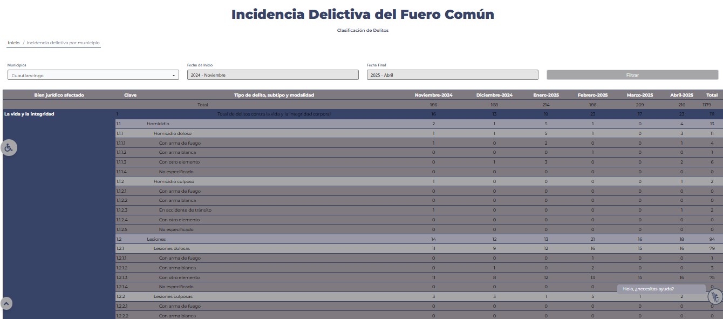The width and height of the screenshot is (723, 319).
Task: Click 'Incidencia delictiva por municipio' breadcrumb
Action: point(63,43)
